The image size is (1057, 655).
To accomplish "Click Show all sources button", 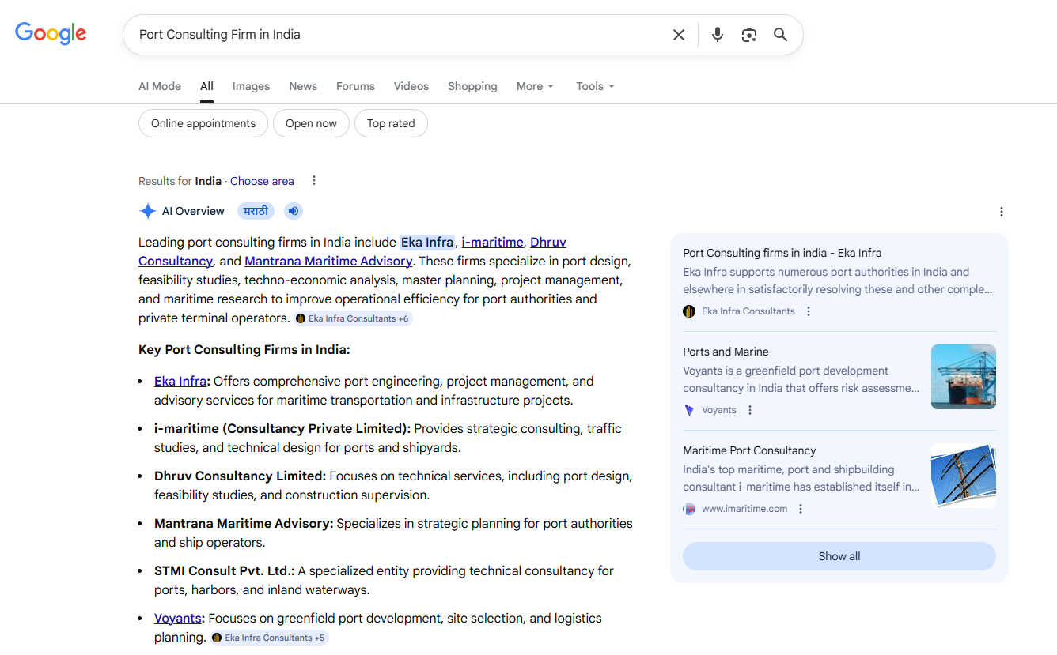I will point(839,556).
